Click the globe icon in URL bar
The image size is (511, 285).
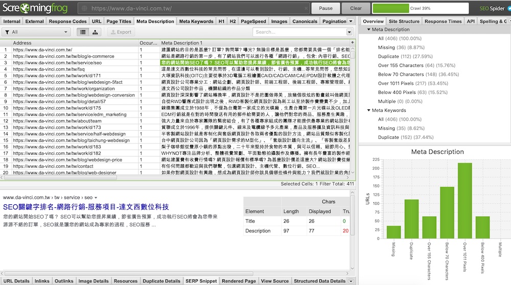click(x=84, y=9)
